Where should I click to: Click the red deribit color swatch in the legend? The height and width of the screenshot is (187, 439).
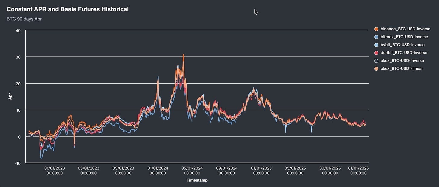point(376,53)
